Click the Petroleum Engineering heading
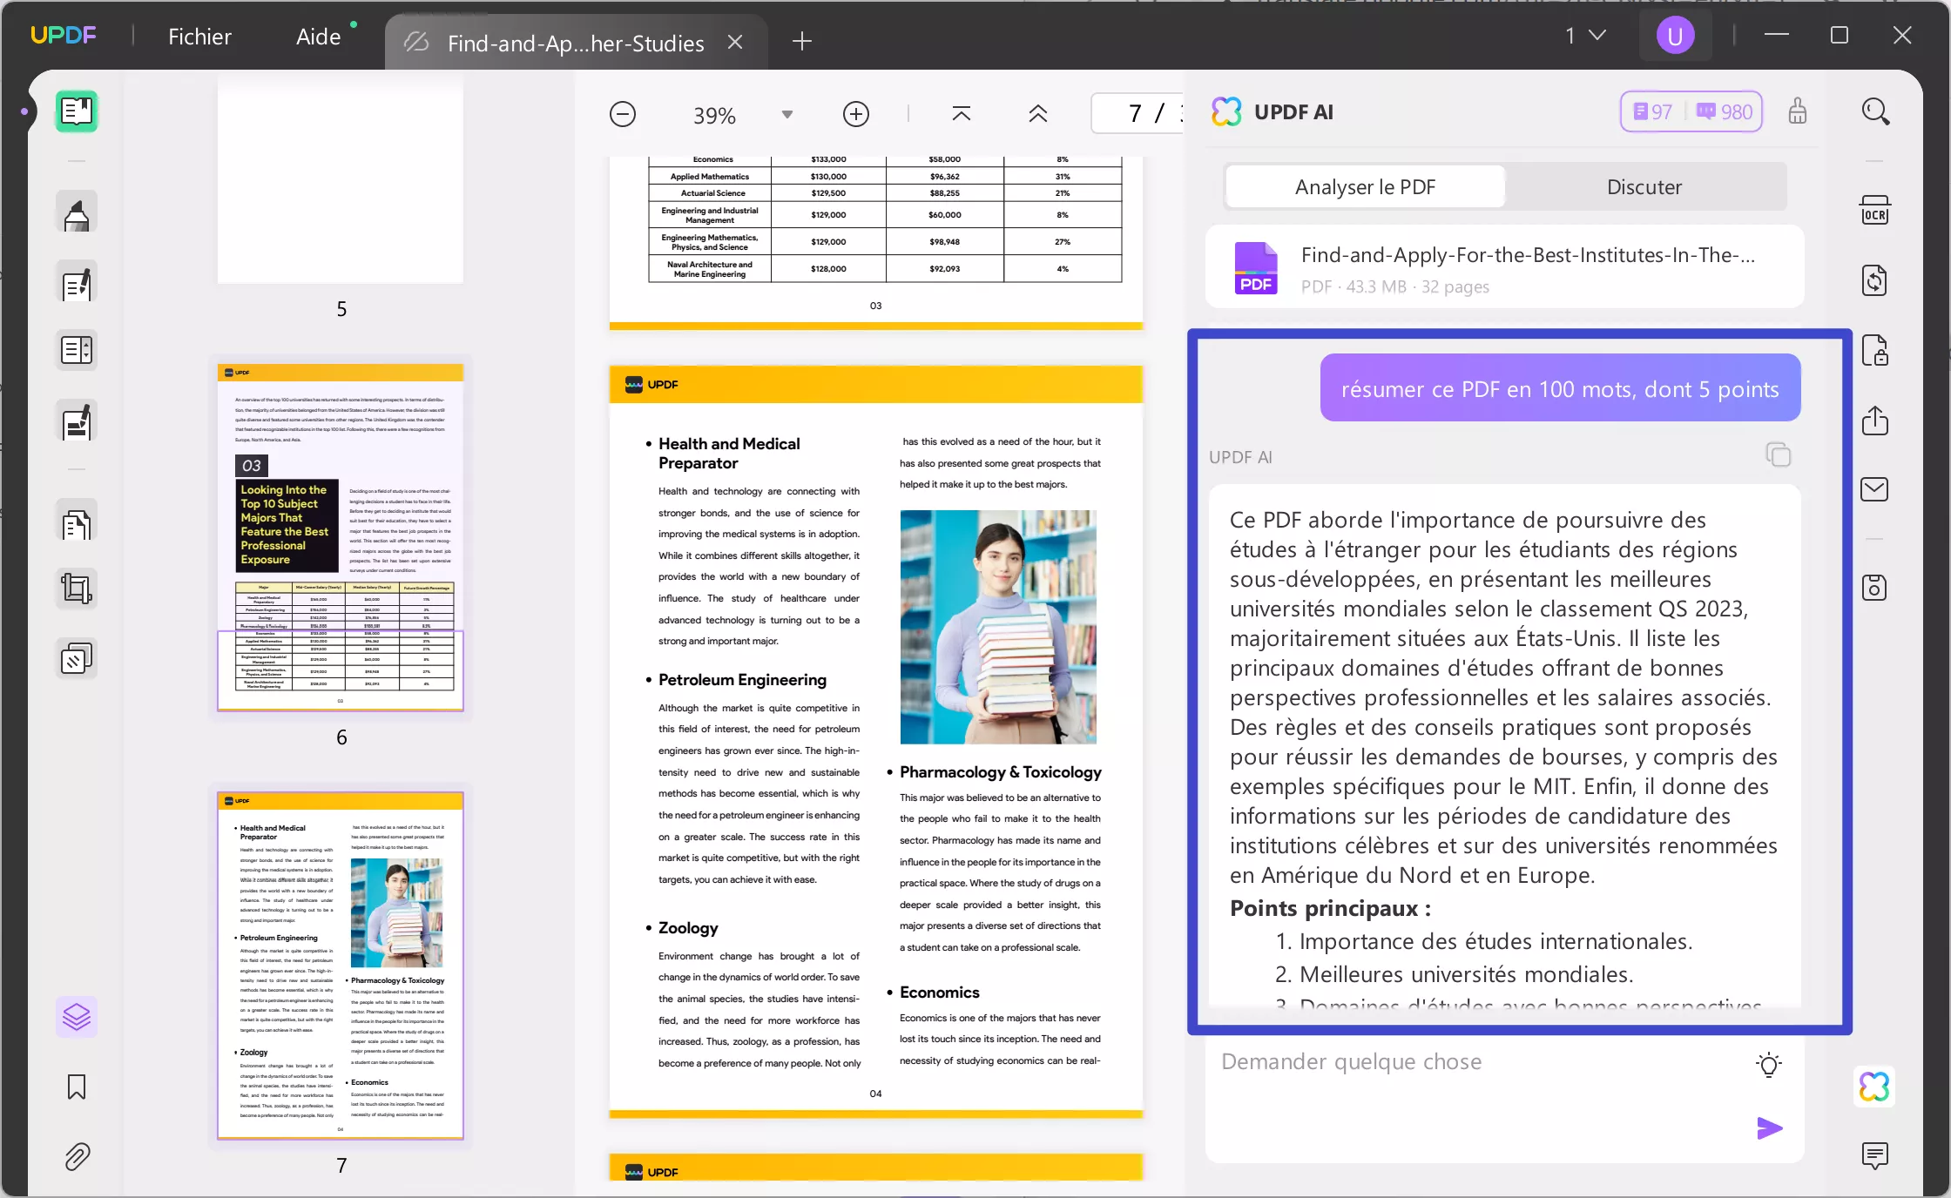This screenshot has height=1198, width=1951. (742, 680)
